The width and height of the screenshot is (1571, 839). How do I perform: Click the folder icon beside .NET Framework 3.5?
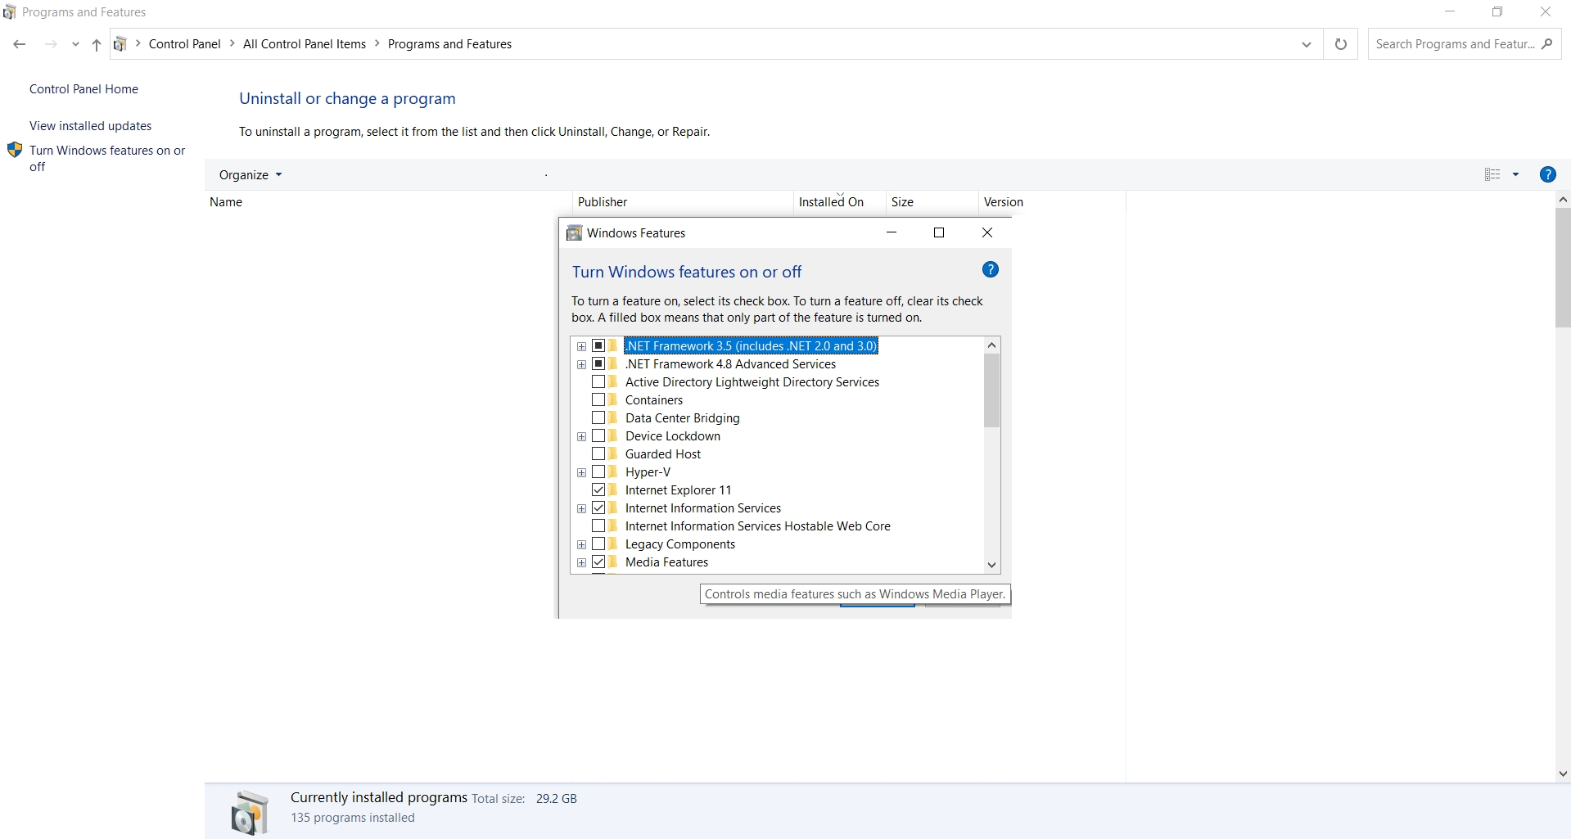tap(613, 345)
